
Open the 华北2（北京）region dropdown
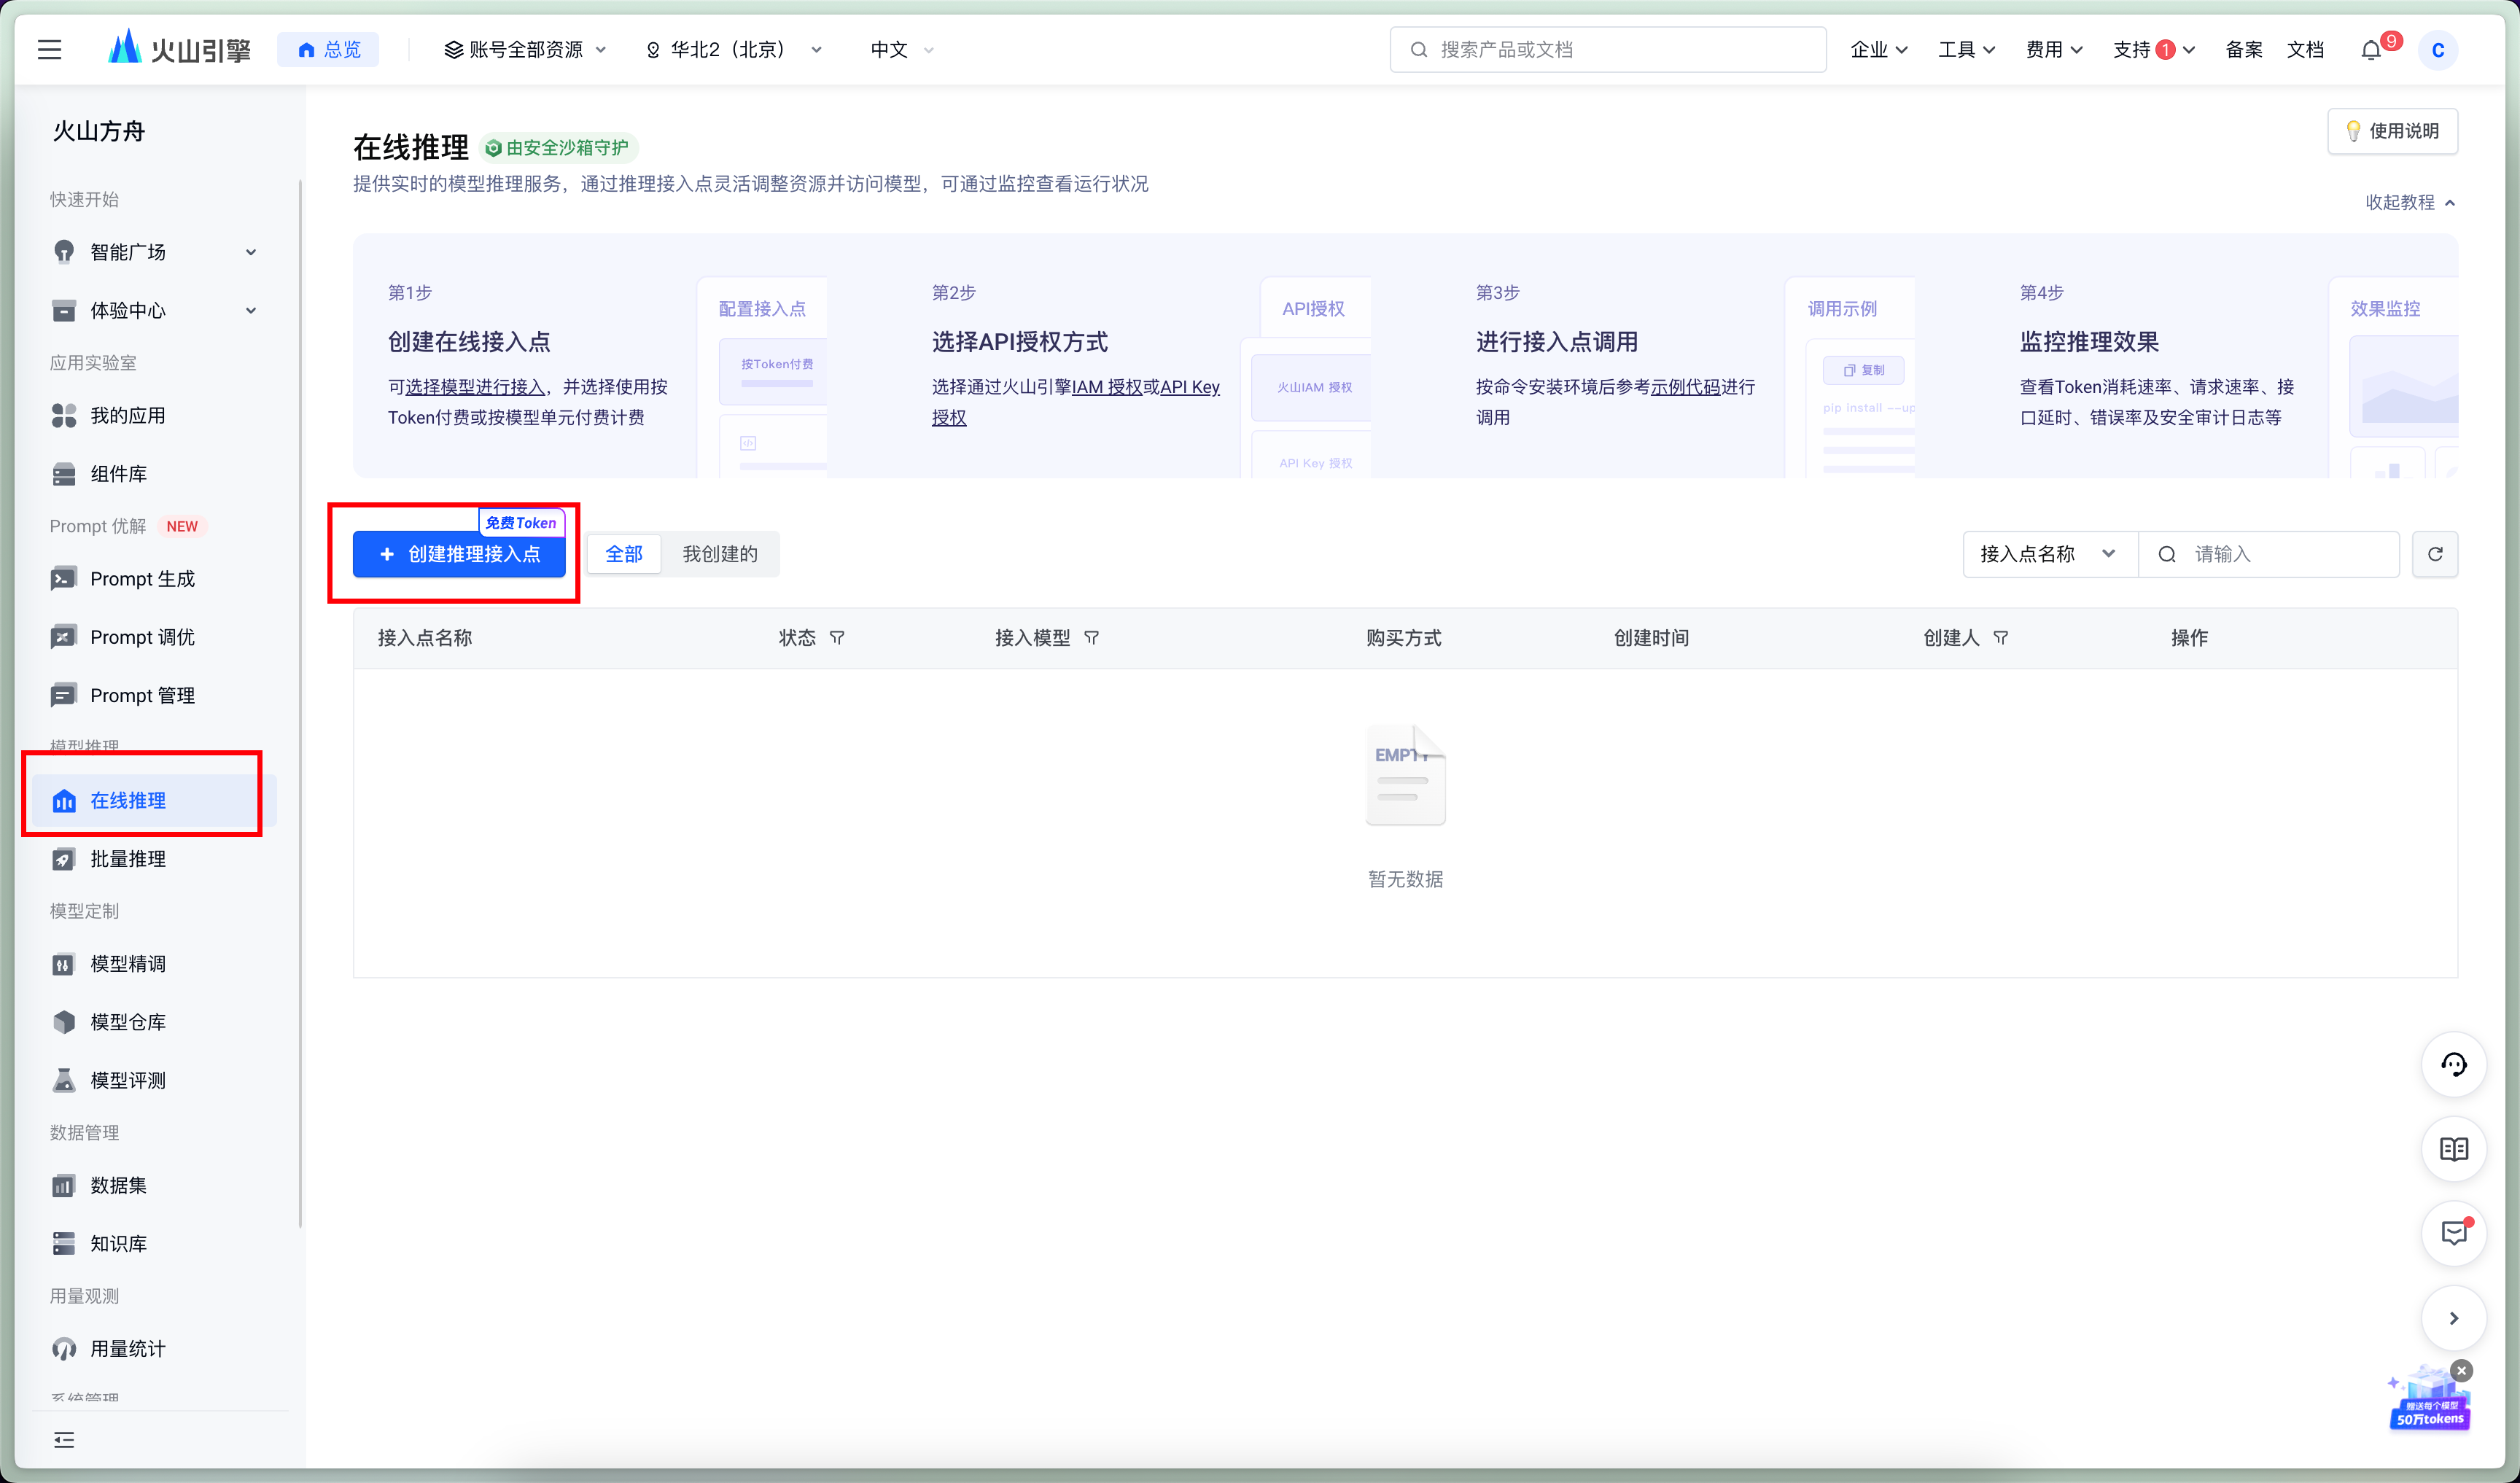pos(735,50)
